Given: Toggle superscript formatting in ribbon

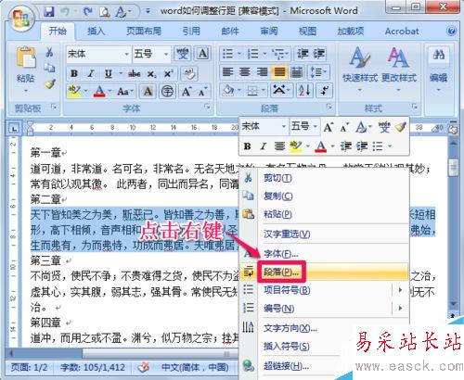Looking at the screenshot, I should click(x=168, y=73).
